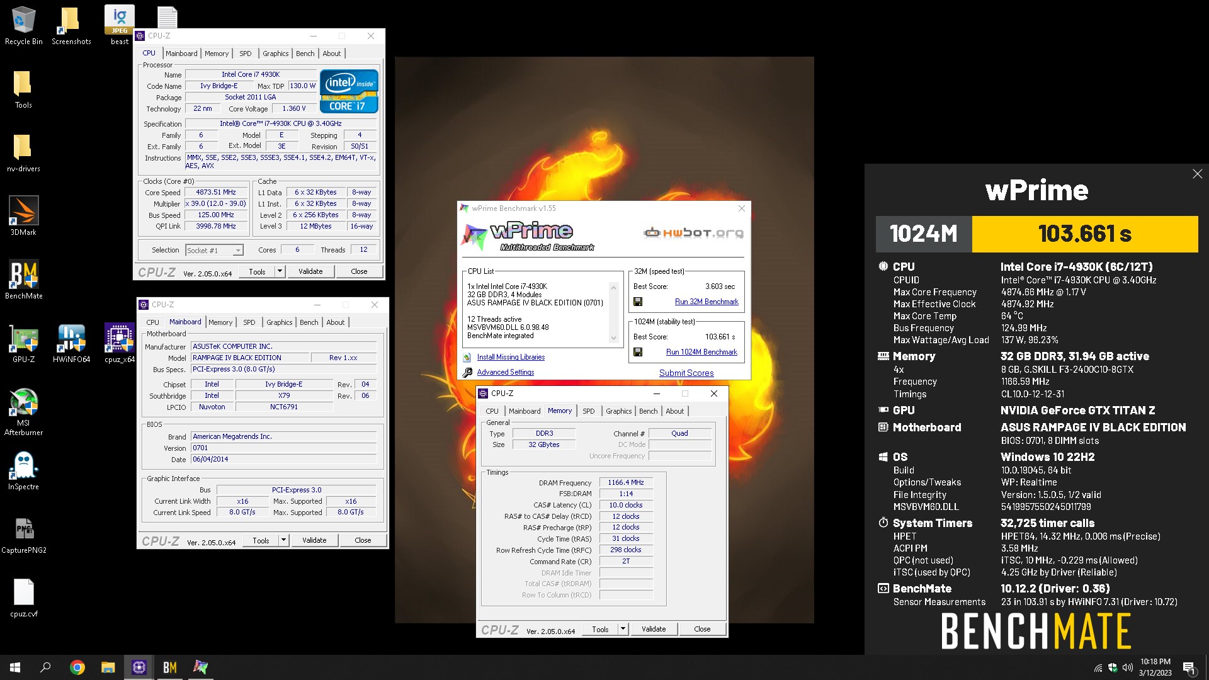Launch the GPU-Z desktop shortcut
The height and width of the screenshot is (680, 1209).
pos(23,343)
